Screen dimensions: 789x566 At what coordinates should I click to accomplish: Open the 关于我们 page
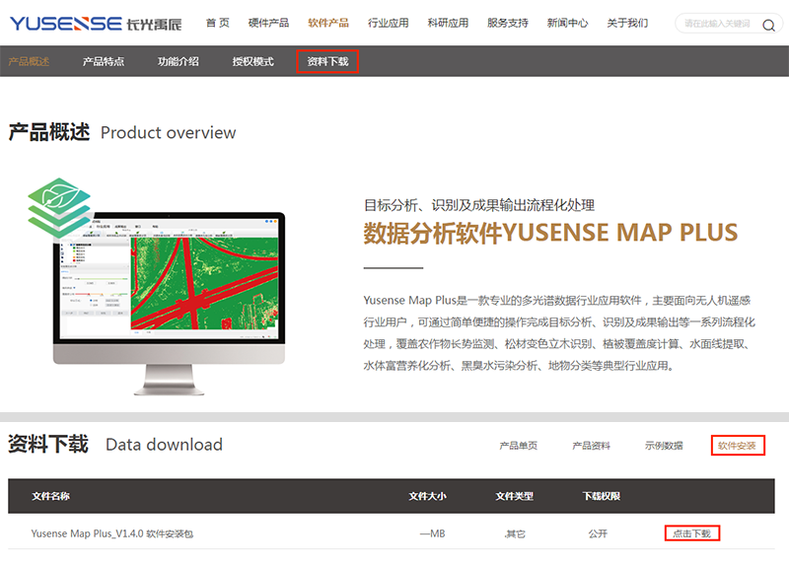(x=627, y=23)
